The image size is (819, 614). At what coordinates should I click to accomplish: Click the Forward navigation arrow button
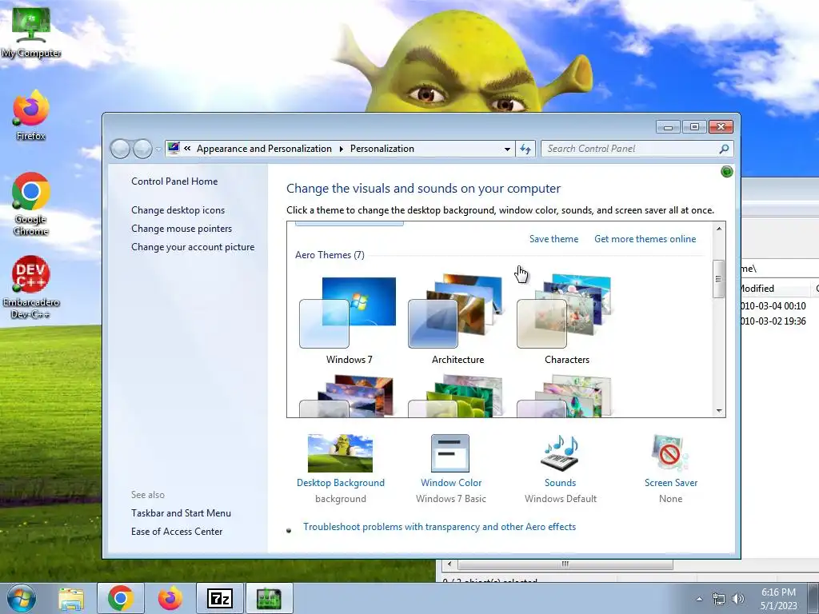pyautogui.click(x=142, y=150)
